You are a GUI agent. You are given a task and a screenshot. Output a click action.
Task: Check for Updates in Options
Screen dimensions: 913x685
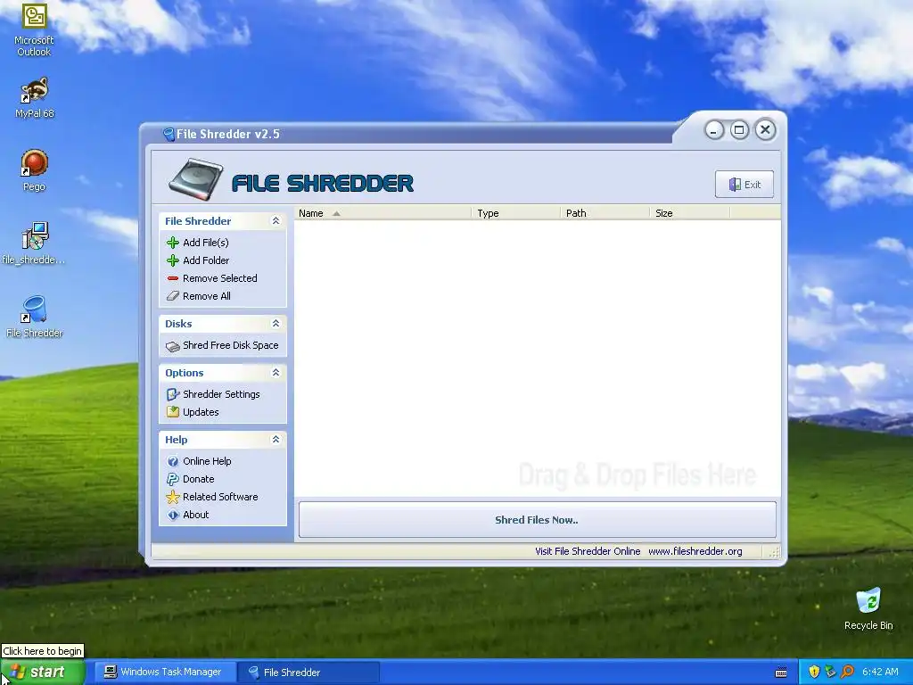201,412
